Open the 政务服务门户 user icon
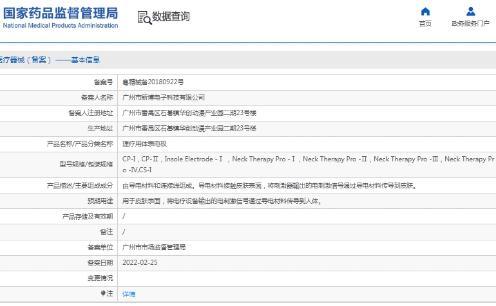 click(x=471, y=12)
